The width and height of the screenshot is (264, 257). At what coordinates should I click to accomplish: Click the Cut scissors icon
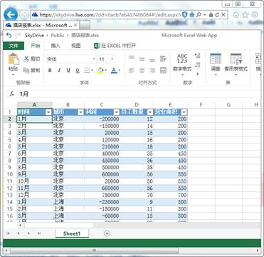26,59
